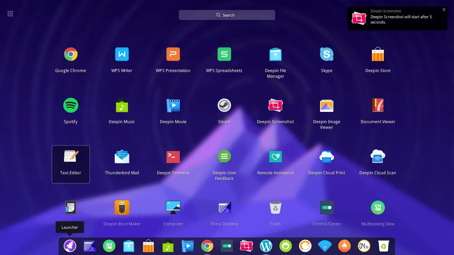Image resolution: width=454 pixels, height=255 pixels.
Task: Click the Deepin Screenshot dock icon
Action: click(246, 246)
